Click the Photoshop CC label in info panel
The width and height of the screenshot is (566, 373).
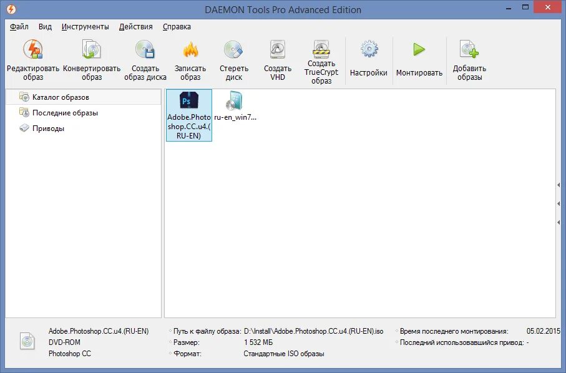click(70, 354)
